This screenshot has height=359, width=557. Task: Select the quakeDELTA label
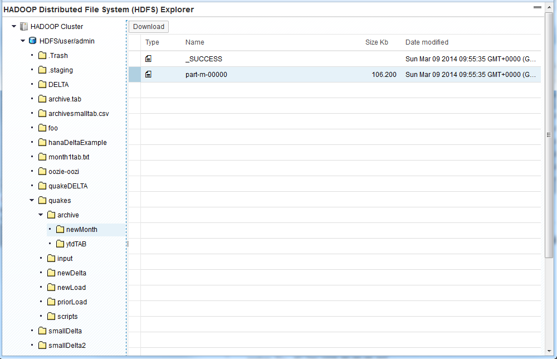point(68,186)
